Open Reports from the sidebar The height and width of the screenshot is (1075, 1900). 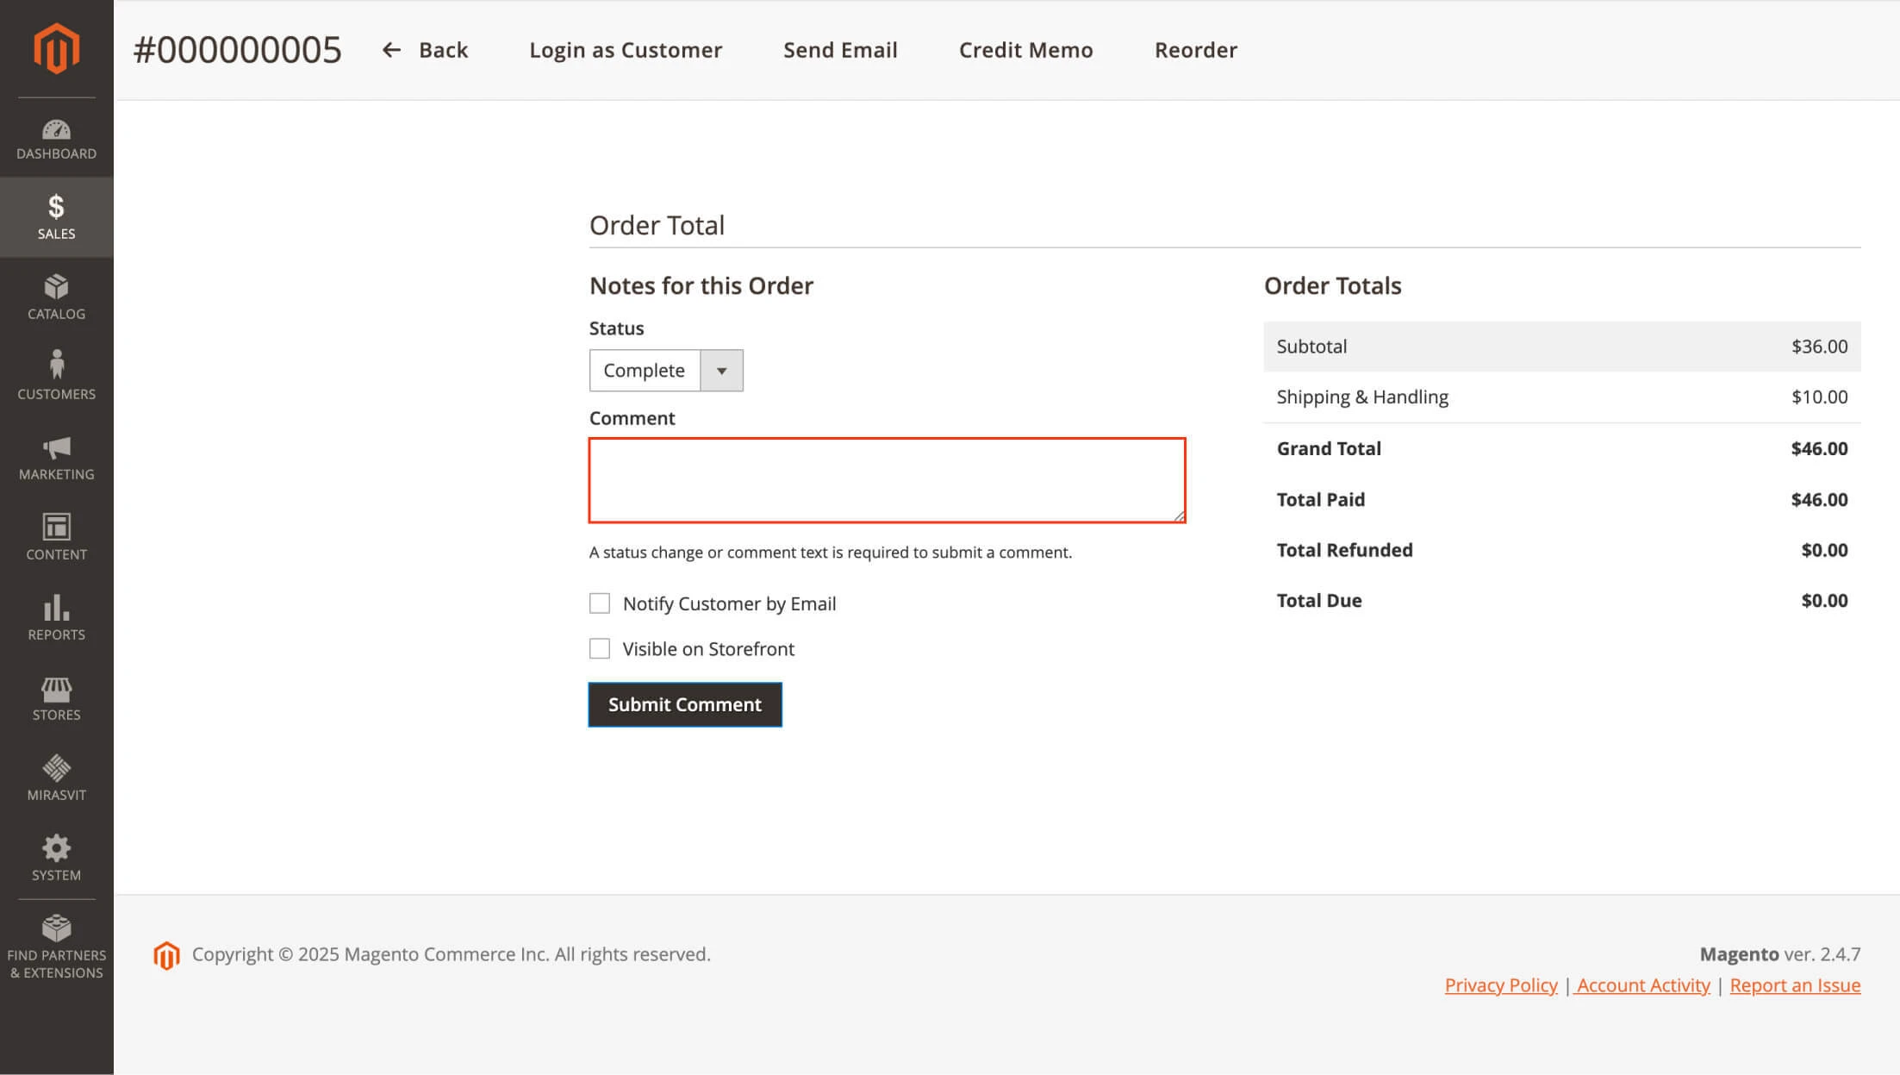[x=56, y=615]
